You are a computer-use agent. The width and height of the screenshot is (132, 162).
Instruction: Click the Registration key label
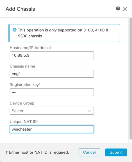(25, 85)
